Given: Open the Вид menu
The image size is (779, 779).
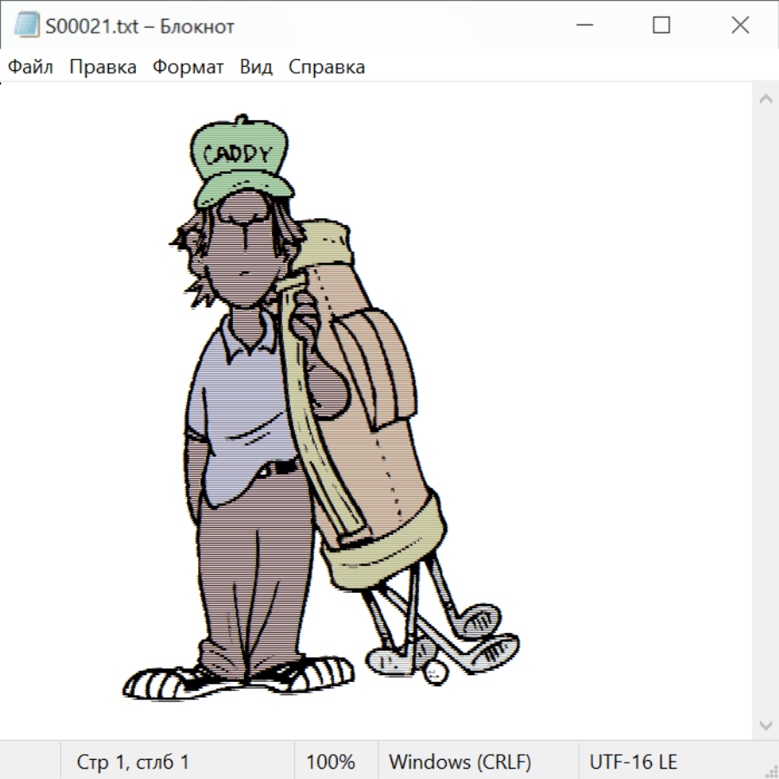Looking at the screenshot, I should (x=255, y=68).
